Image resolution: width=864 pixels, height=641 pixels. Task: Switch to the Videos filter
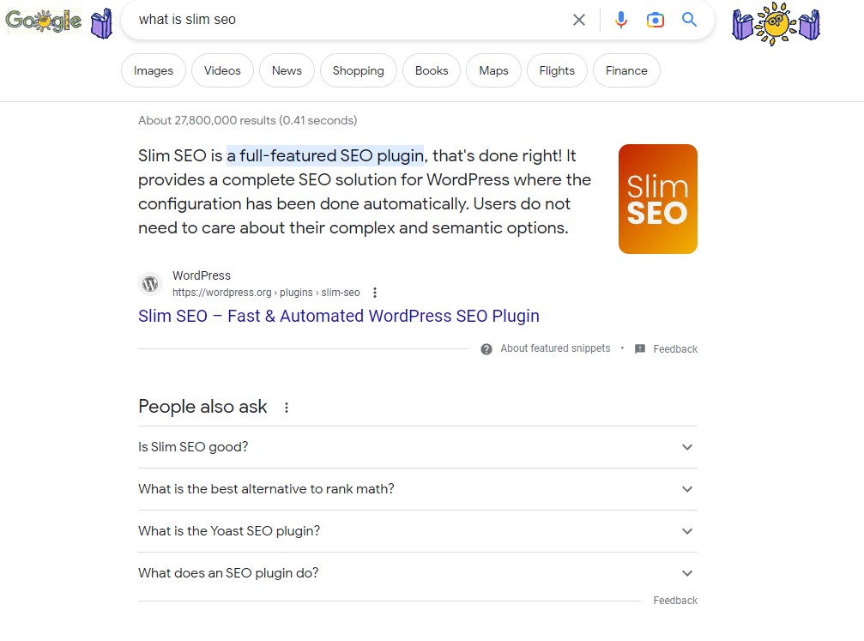point(222,70)
